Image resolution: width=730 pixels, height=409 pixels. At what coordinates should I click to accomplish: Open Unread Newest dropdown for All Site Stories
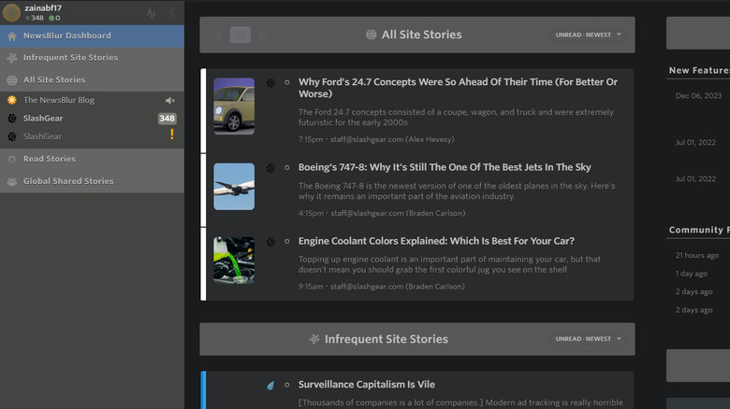[588, 35]
